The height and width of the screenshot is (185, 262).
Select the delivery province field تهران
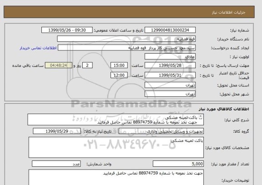pos(170,85)
